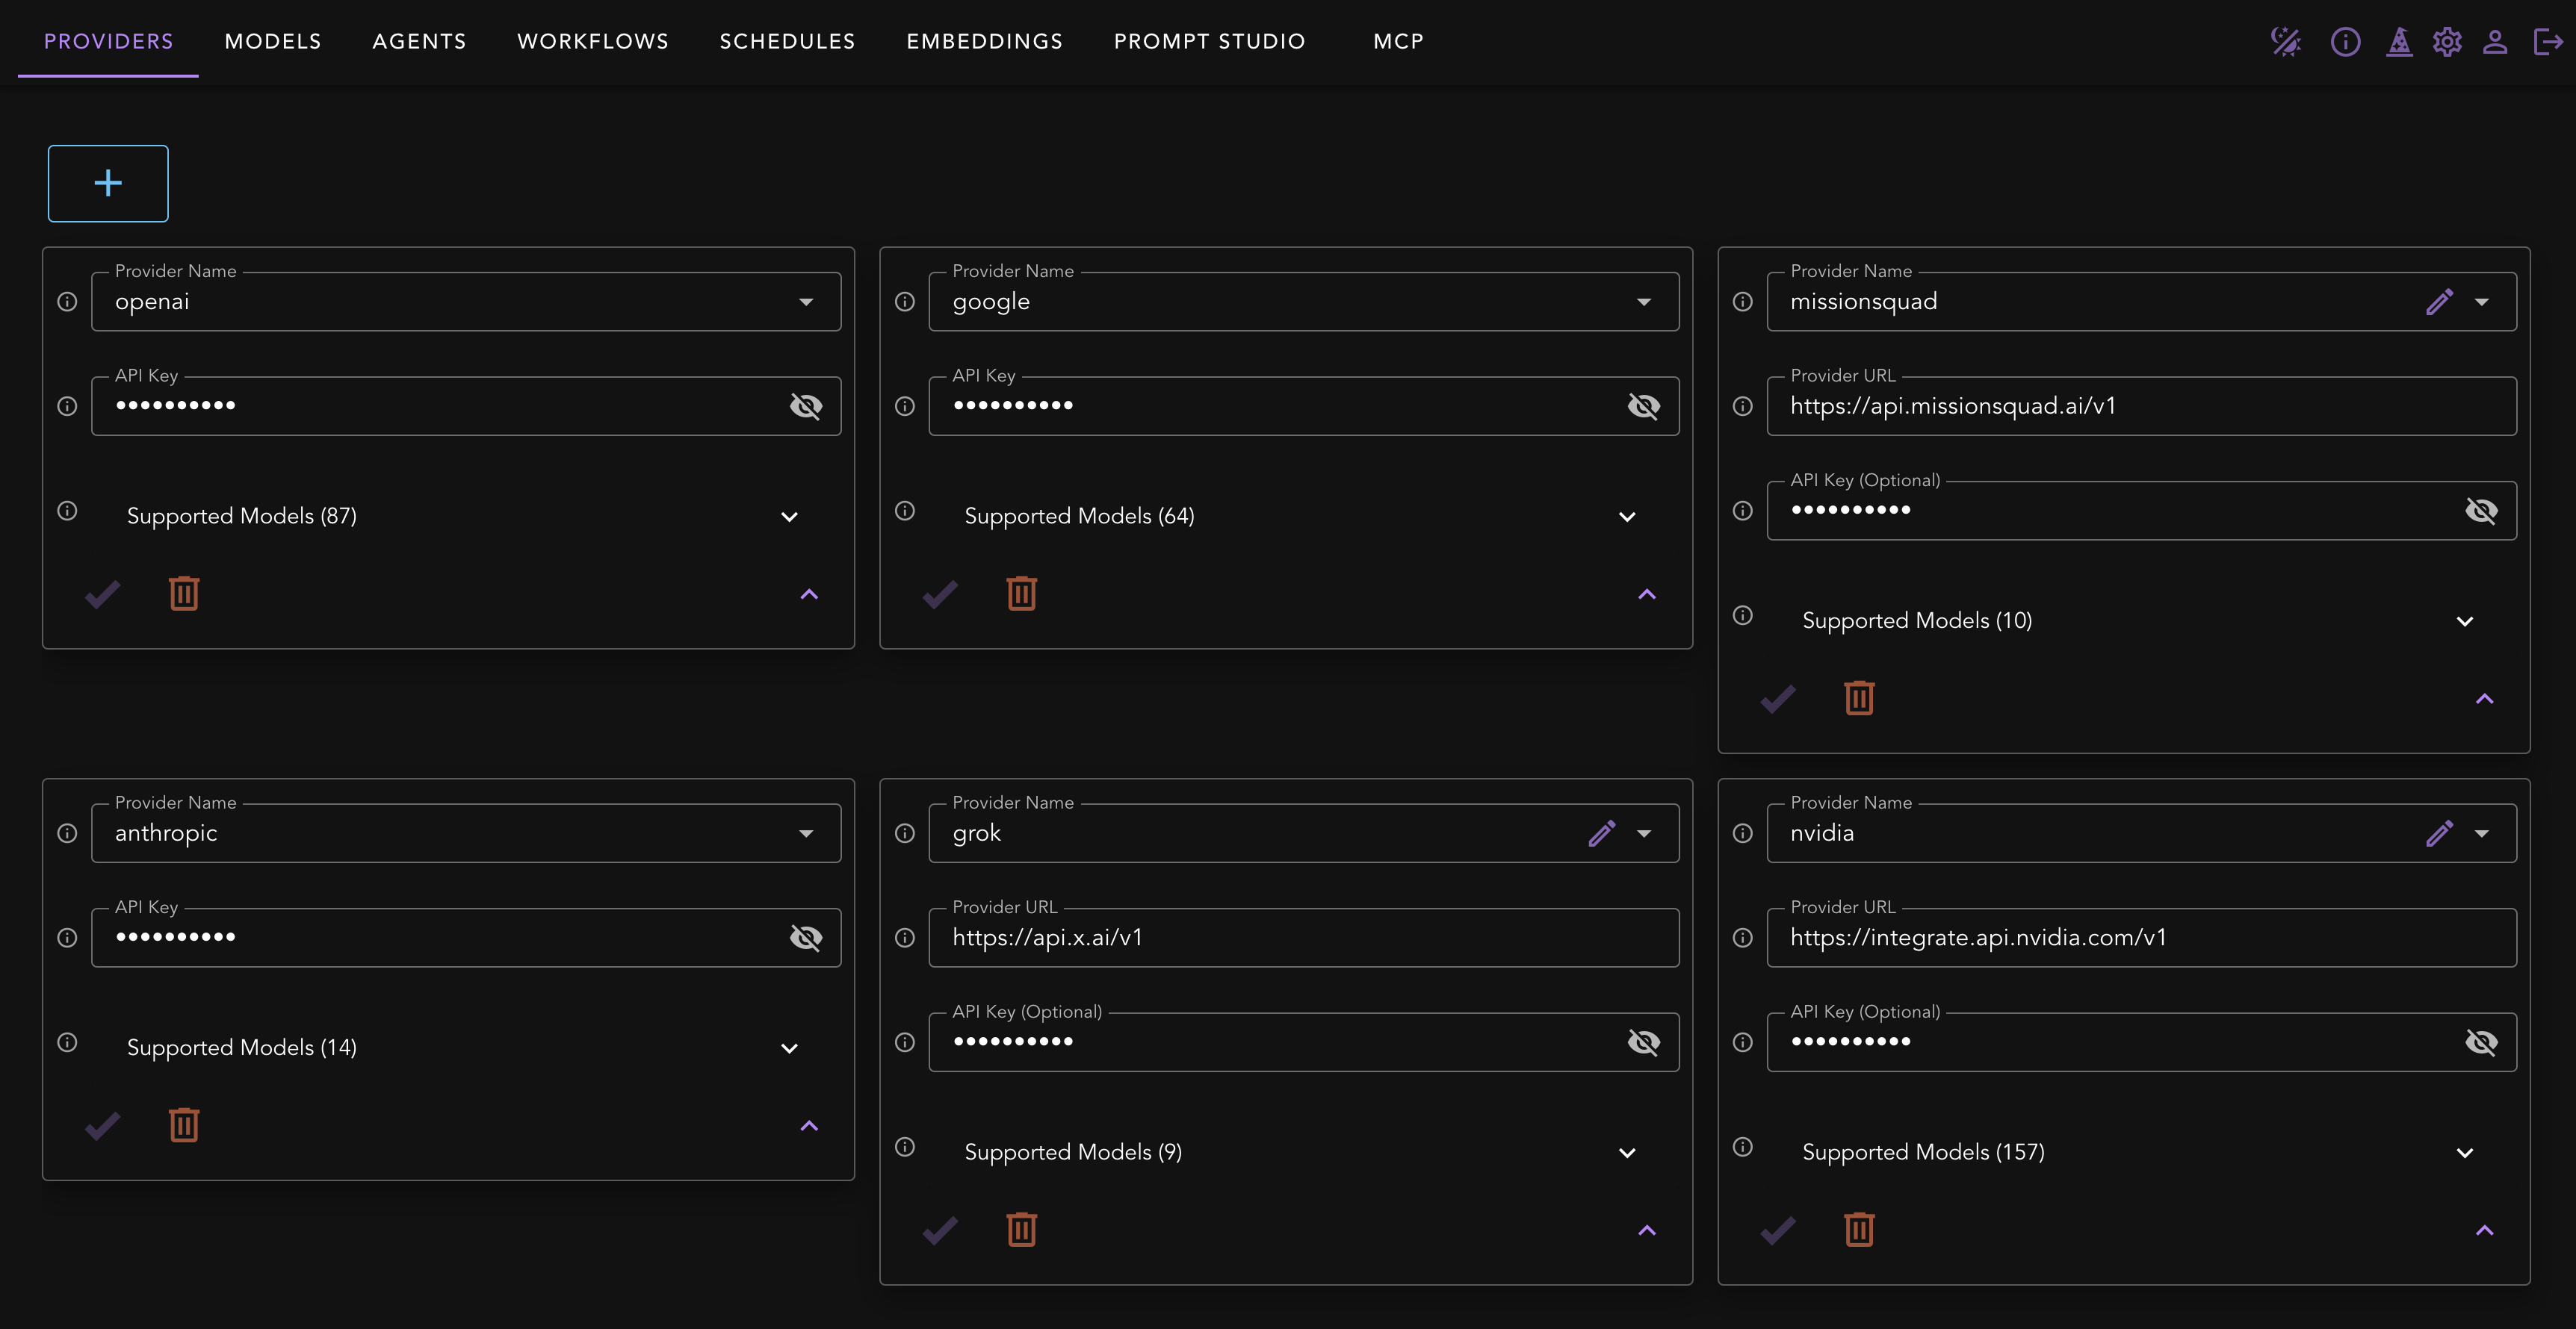Open the anthropic provider name dropdown
Viewport: 2576px width, 1329px height.
(x=806, y=833)
